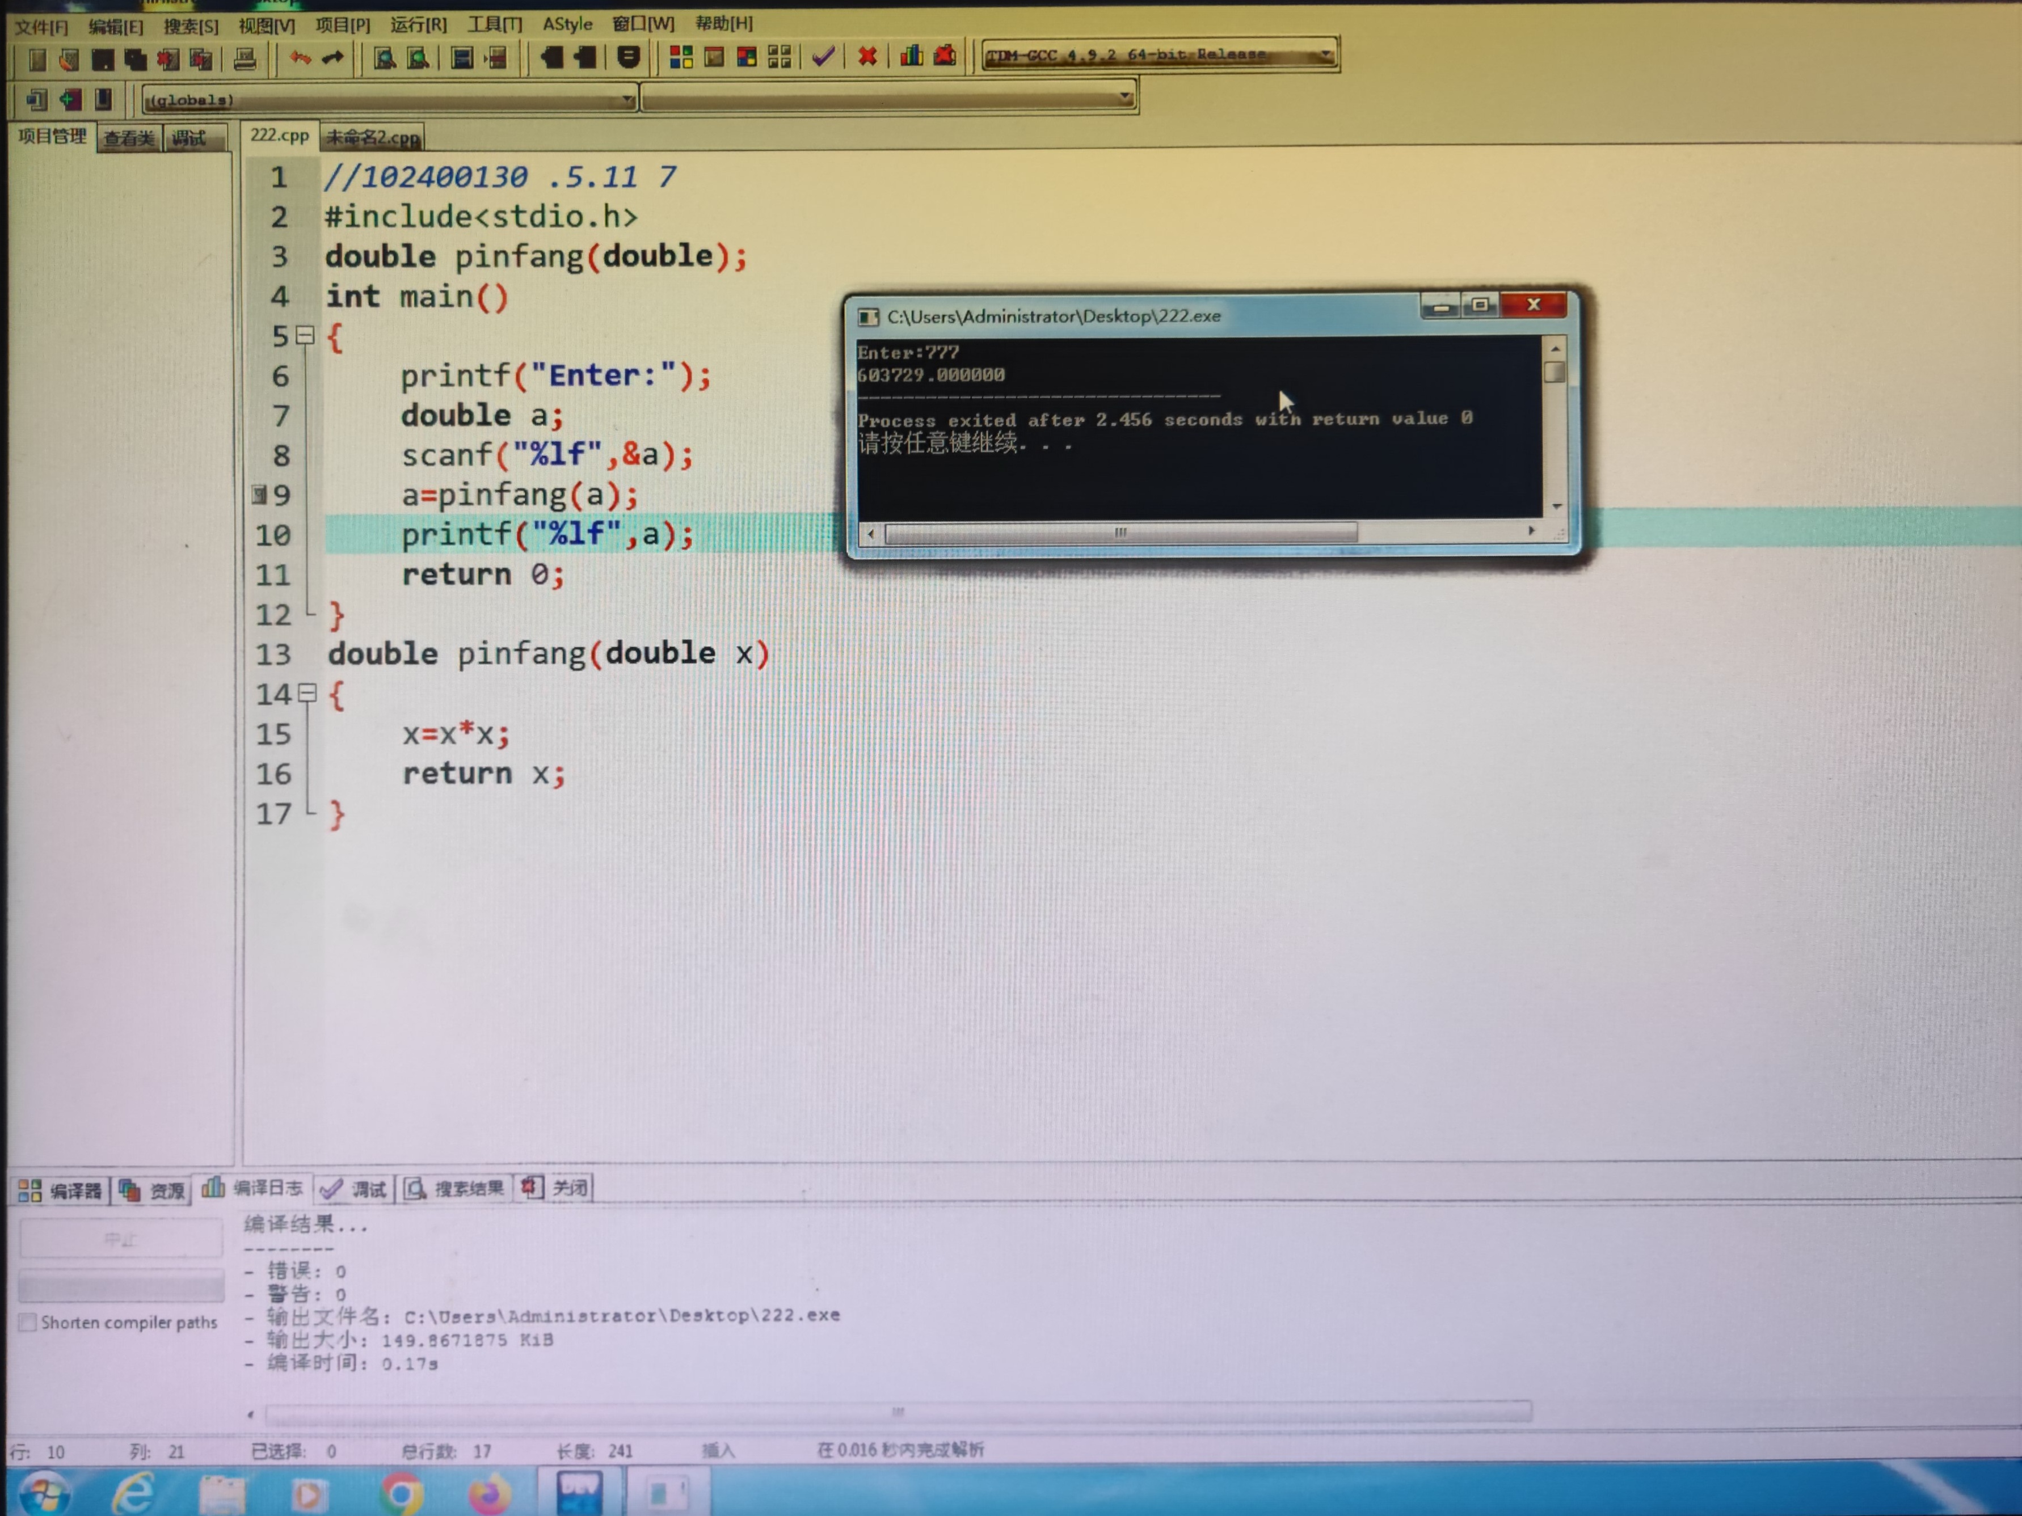
Task: Collapse the fold box at line 14
Action: 308,694
